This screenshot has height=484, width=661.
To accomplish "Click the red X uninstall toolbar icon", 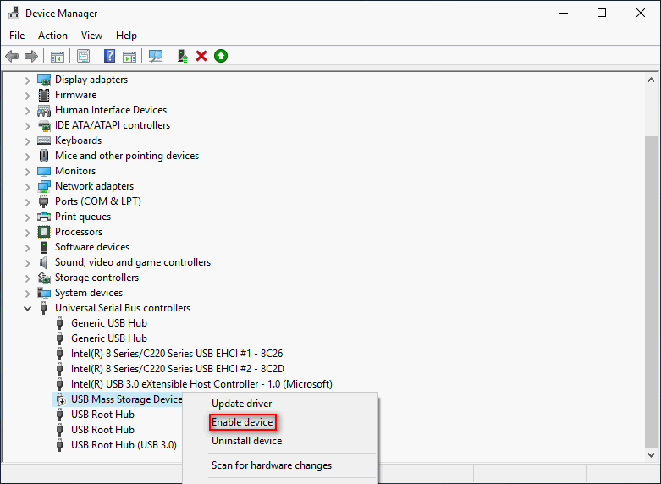I will point(201,56).
